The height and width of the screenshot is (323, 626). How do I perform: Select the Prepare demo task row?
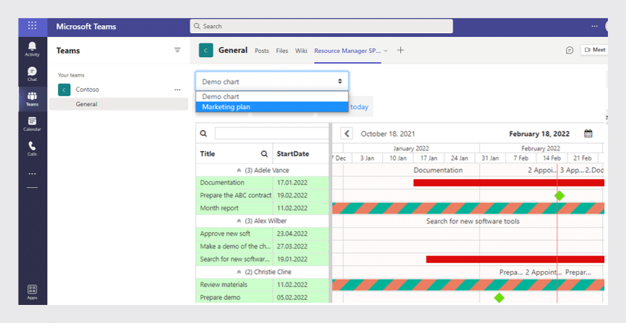(x=262, y=298)
